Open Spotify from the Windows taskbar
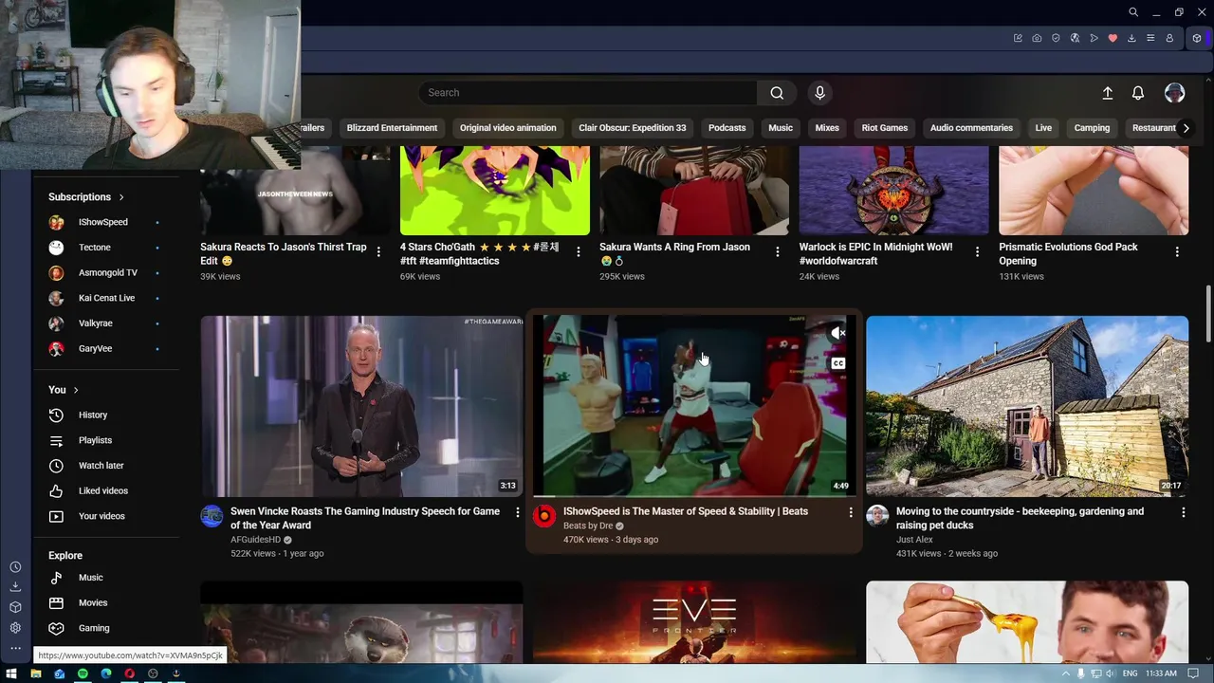Viewport: 1214px width, 683px height. pyautogui.click(x=83, y=674)
